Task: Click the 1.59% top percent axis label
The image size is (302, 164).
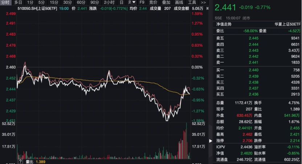Action: [197, 14]
